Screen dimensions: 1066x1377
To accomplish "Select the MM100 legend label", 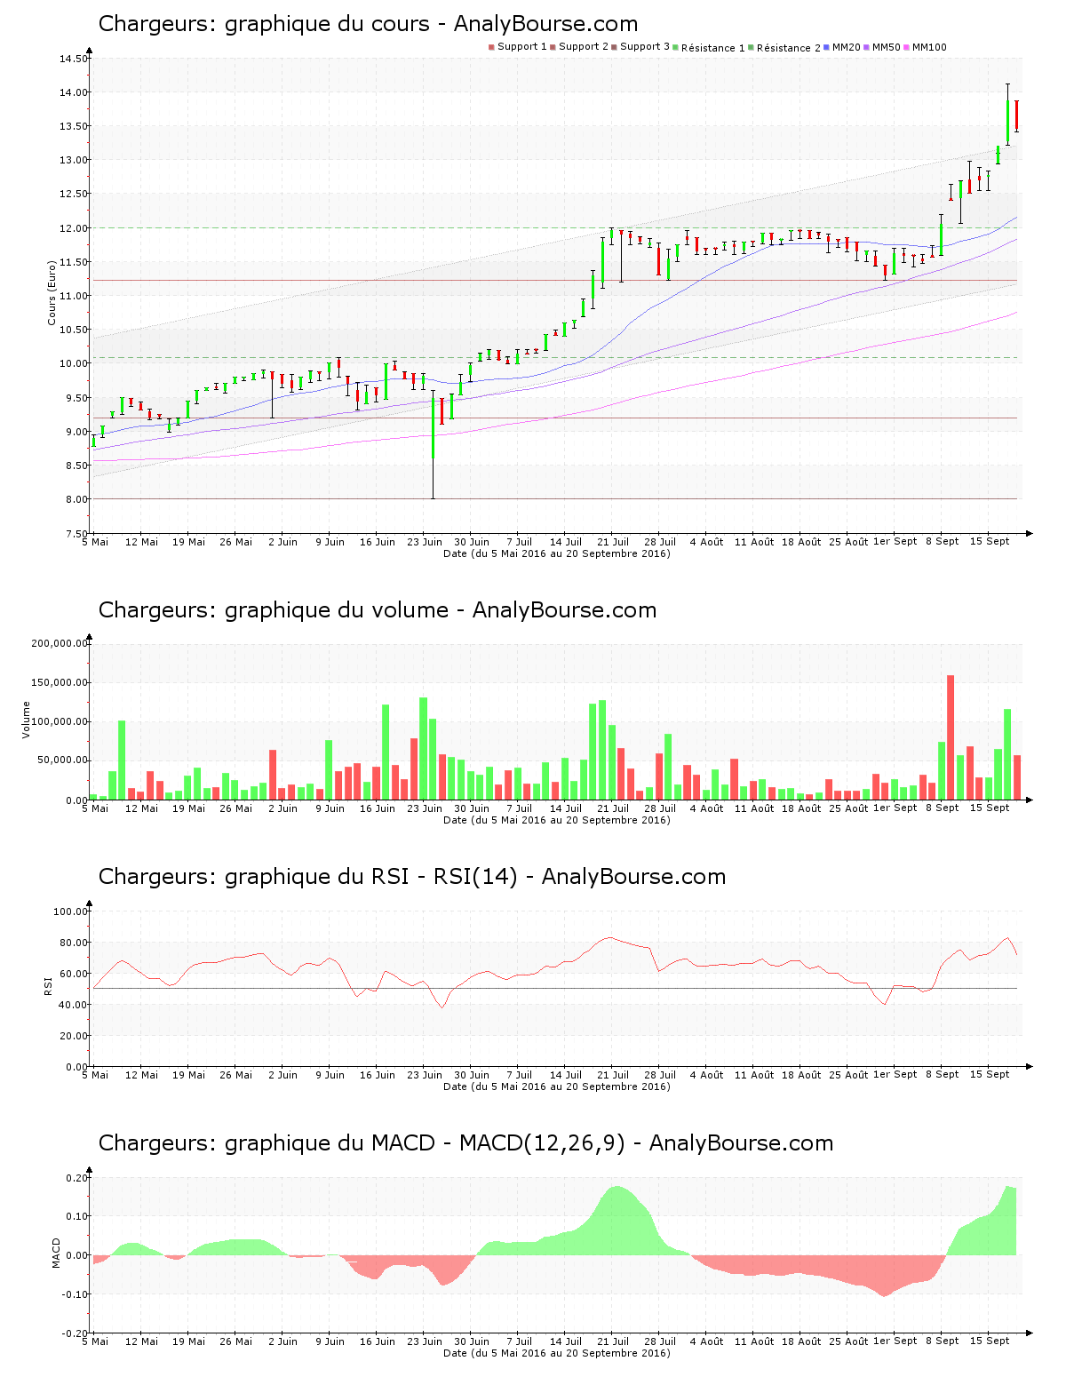I will click(929, 47).
